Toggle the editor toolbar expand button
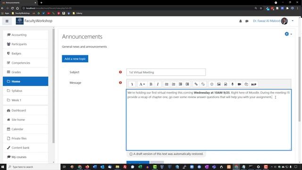 tap(132, 84)
